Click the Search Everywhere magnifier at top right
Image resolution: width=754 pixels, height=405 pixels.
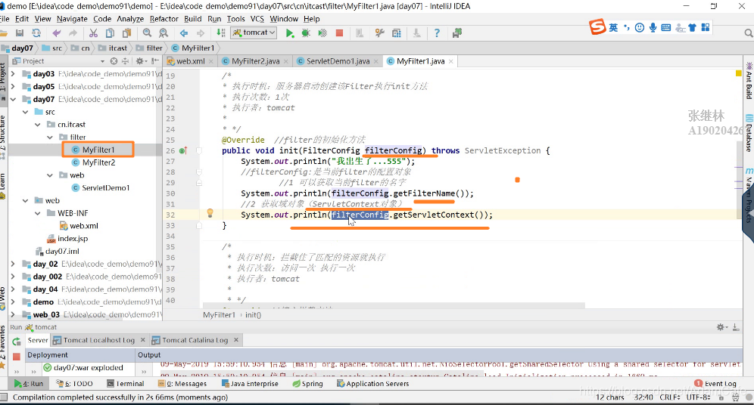point(748,33)
